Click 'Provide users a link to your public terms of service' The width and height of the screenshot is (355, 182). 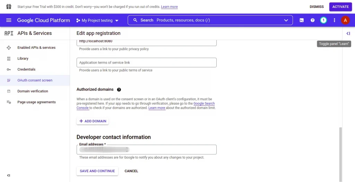(116, 70)
